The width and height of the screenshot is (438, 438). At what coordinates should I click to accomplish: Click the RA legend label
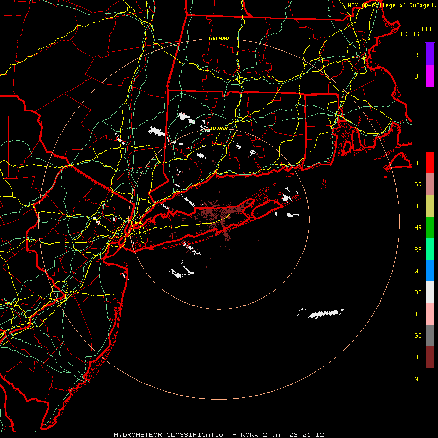pyautogui.click(x=418, y=250)
